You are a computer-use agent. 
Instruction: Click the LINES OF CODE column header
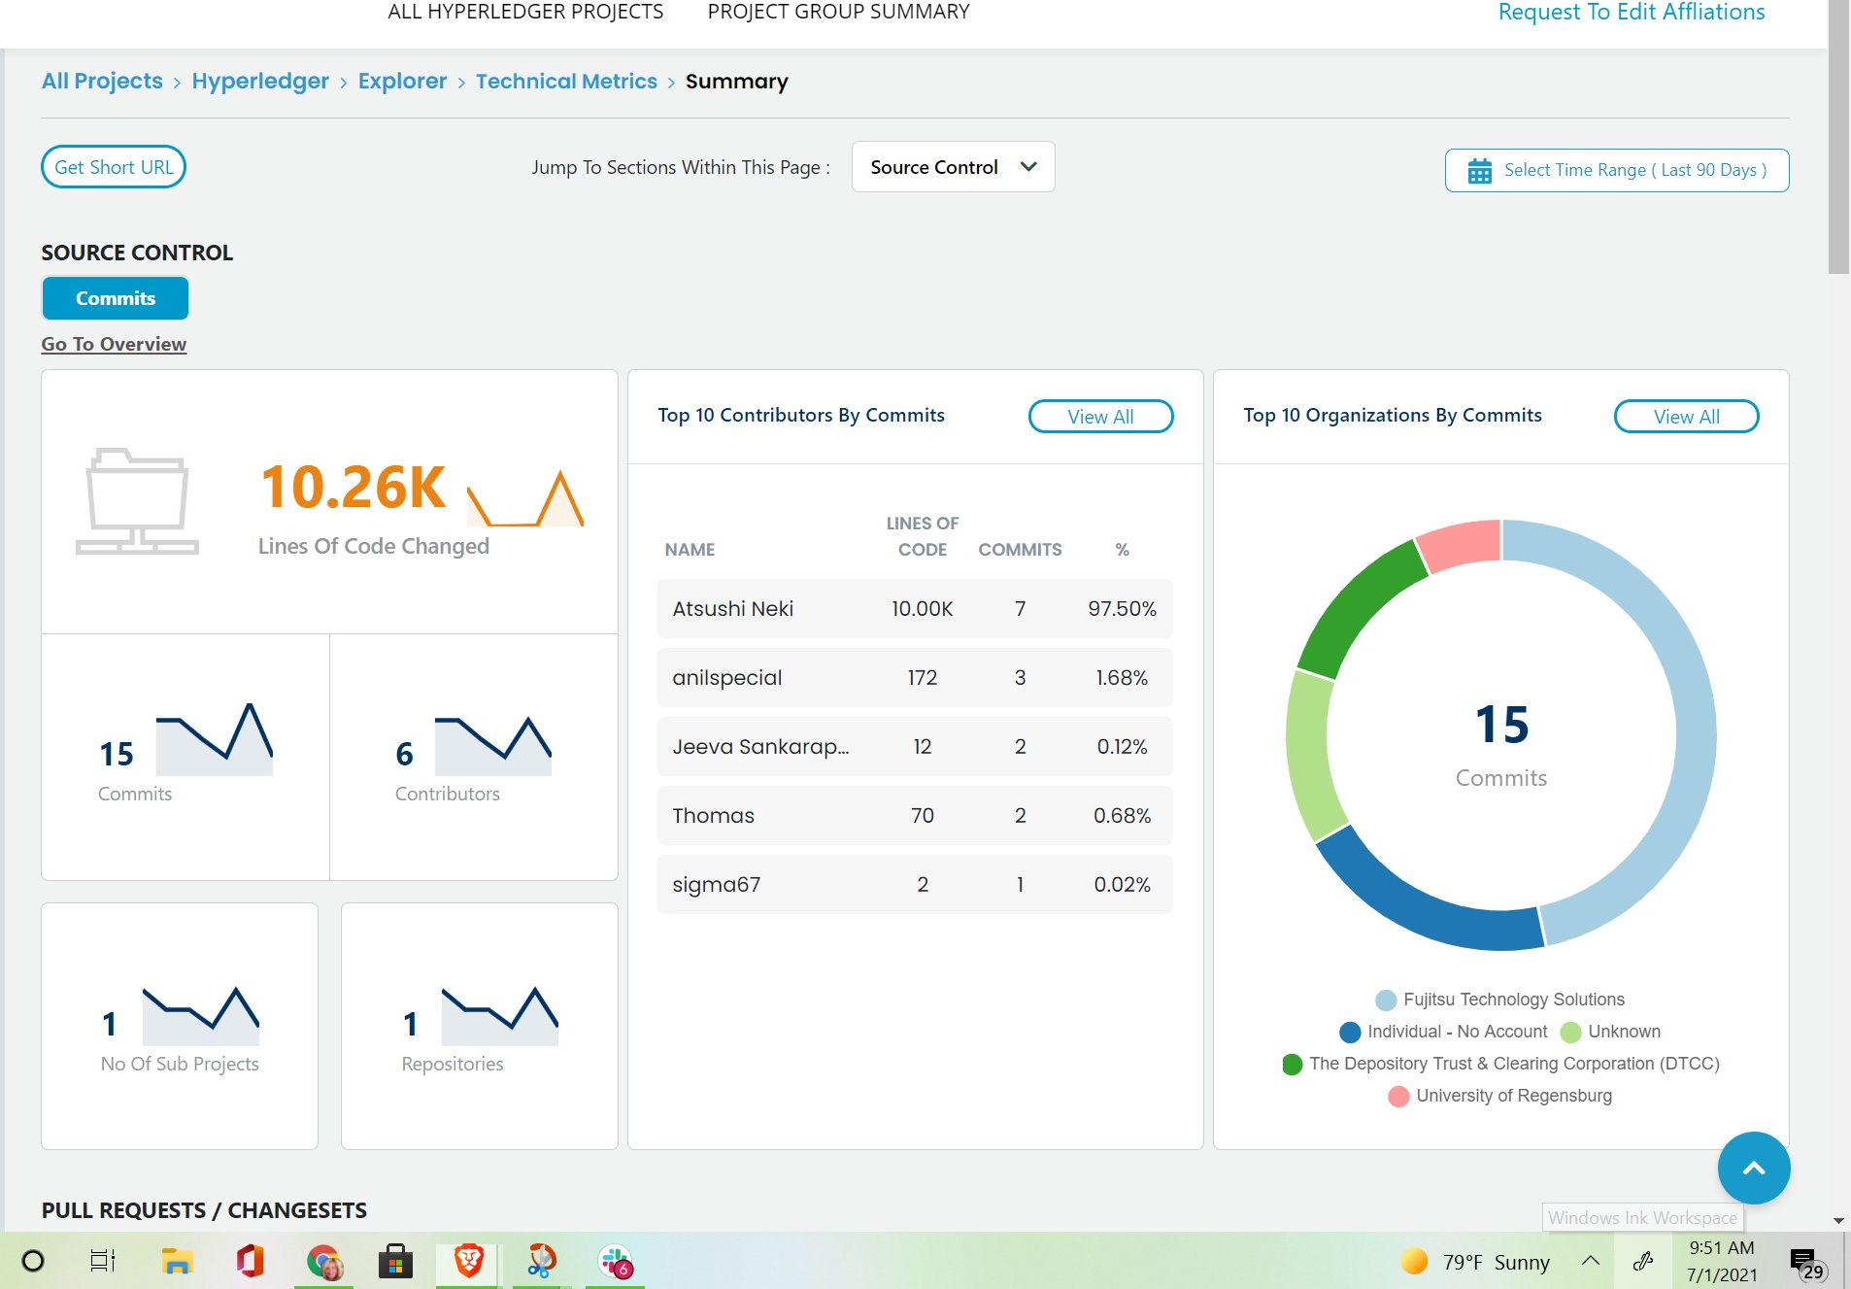point(922,536)
